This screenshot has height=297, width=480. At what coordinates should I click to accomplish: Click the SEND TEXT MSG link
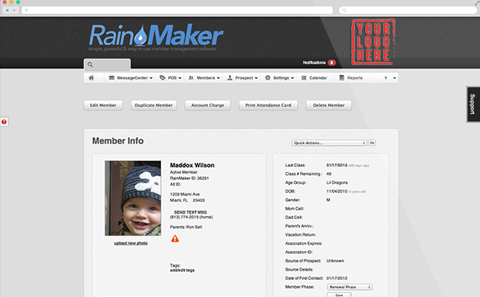click(x=191, y=212)
